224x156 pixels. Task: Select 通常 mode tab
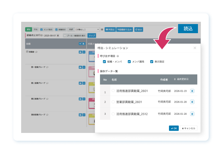[x=28, y=29]
